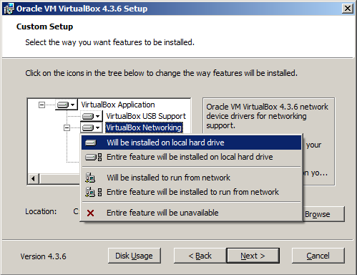This screenshot has width=357, height=275.
Task: Click the Version 4.3.6 label
Action: coord(43,256)
